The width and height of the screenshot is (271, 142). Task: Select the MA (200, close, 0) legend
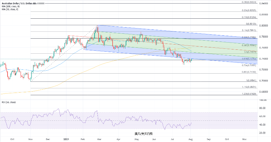(11, 7)
